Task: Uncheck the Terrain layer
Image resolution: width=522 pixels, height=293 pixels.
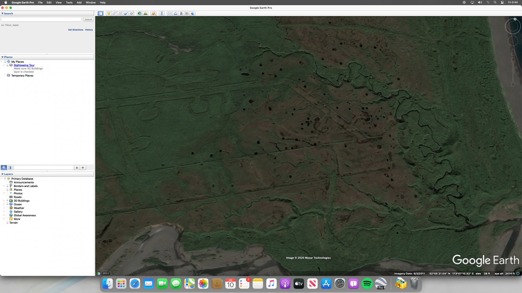Action: 8,223
